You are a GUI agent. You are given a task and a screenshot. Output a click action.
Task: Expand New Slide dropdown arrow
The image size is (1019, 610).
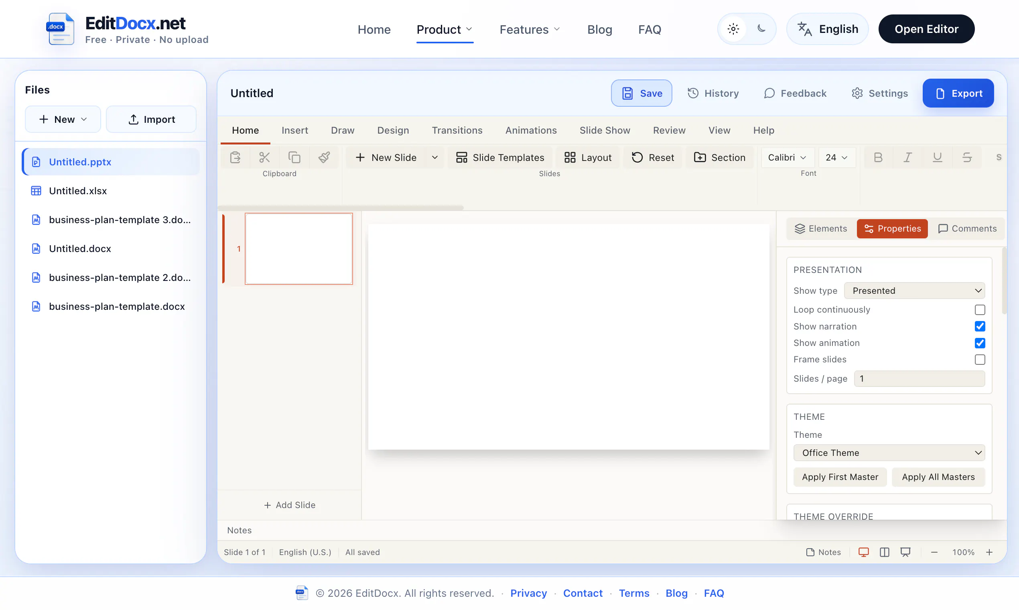pyautogui.click(x=434, y=157)
